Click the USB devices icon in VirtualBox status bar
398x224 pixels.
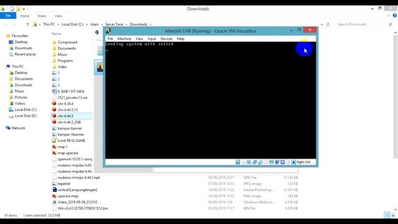coord(260,162)
